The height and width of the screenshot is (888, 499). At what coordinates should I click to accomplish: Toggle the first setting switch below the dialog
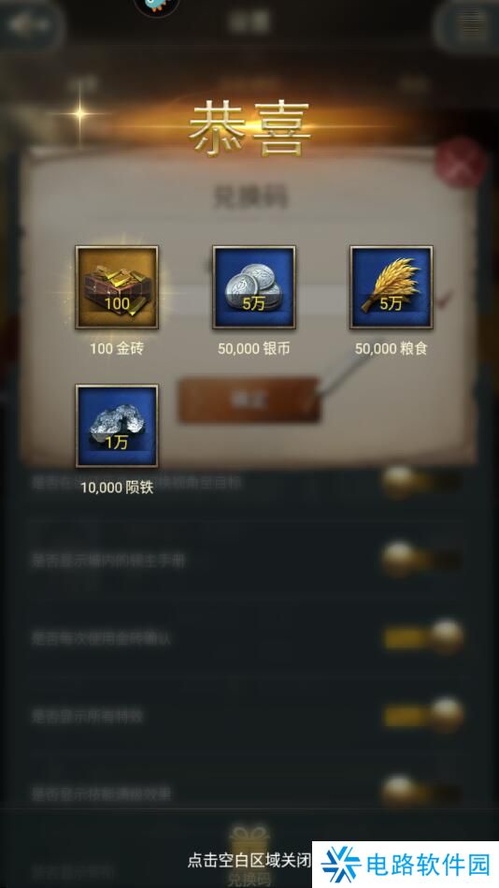click(x=422, y=484)
